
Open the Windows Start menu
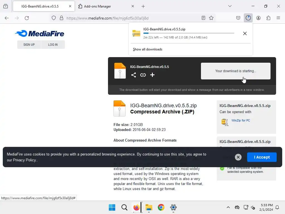coord(112,207)
